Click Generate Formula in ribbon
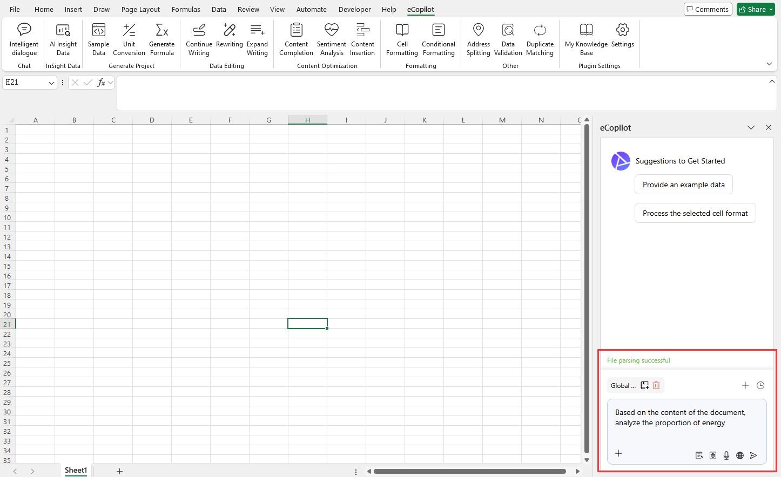The height and width of the screenshot is (477, 781). [x=161, y=40]
